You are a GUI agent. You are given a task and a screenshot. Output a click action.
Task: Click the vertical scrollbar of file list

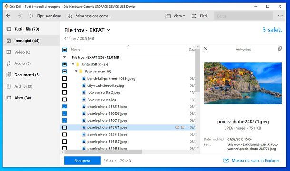tap(197, 70)
